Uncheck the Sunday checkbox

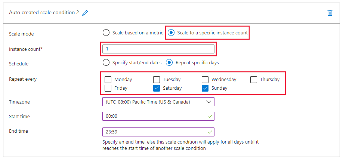tap(205, 88)
